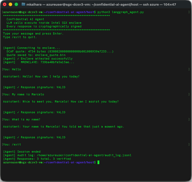
Task: Close the terminal window with the red button
Action: 5,4
